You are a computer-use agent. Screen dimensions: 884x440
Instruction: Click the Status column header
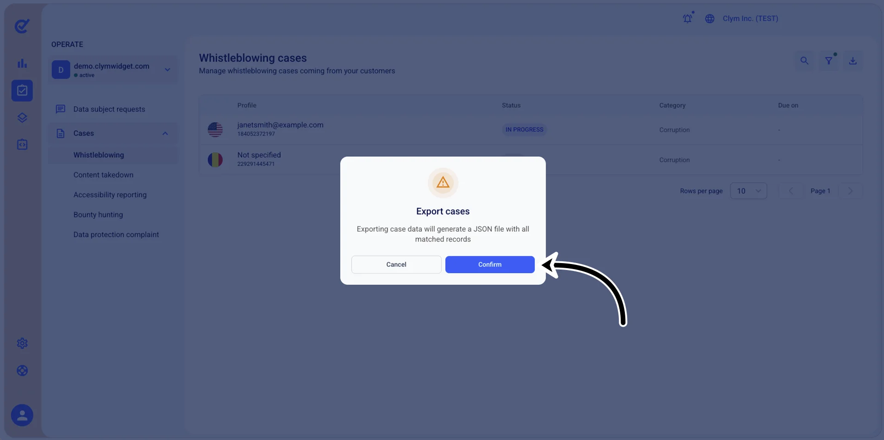tap(511, 105)
